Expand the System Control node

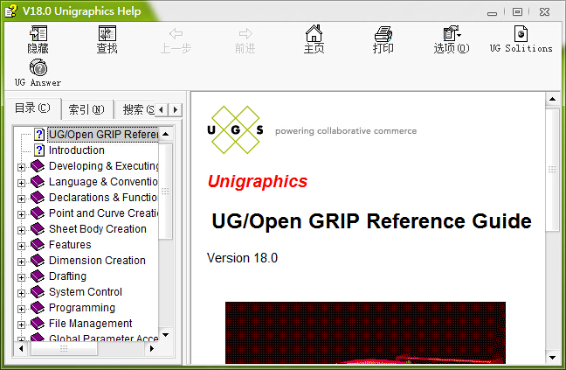point(21,293)
